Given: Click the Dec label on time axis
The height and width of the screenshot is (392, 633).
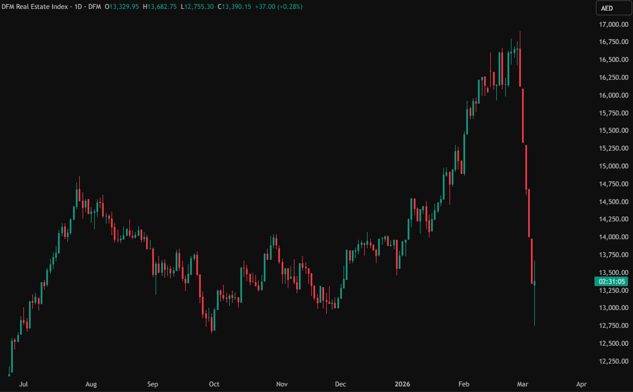Looking at the screenshot, I should coord(340,384).
